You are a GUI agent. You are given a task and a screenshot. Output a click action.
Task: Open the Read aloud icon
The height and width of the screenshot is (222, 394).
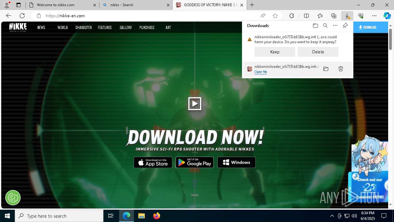263,16
